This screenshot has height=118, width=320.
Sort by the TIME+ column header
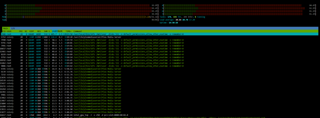pyautogui.click(x=68, y=31)
